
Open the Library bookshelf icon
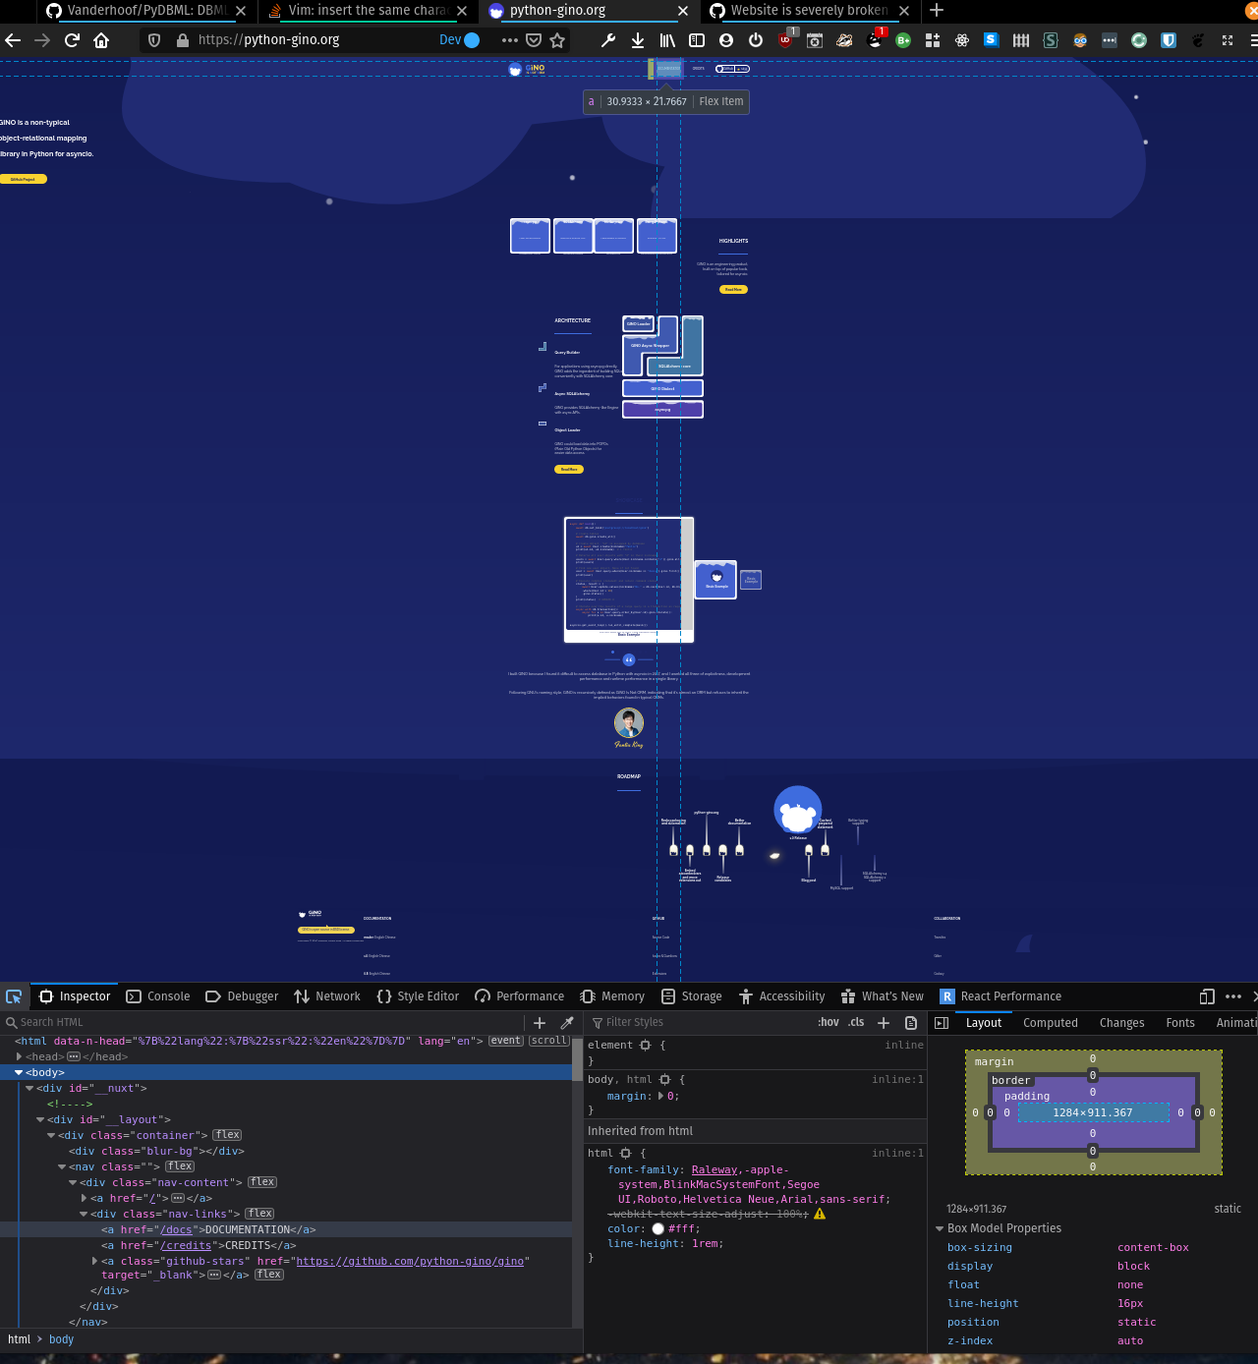667,40
